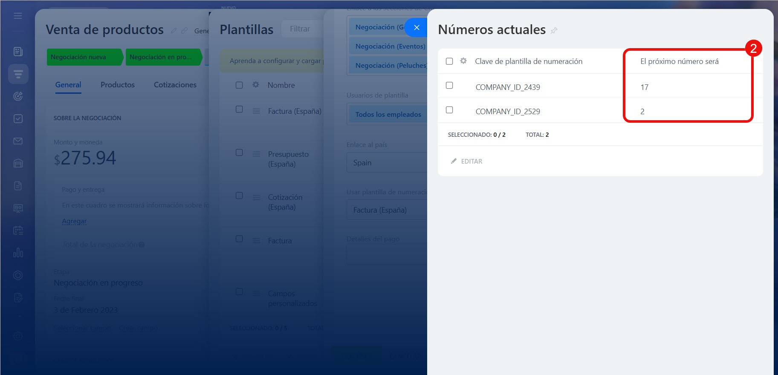Open grid settings gear in Números actuales

pyautogui.click(x=463, y=61)
